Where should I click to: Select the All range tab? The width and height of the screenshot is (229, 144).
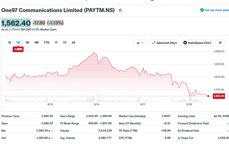click(x=73, y=43)
